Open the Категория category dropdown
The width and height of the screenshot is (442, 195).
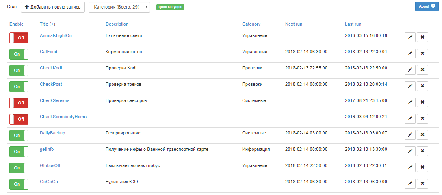click(119, 7)
